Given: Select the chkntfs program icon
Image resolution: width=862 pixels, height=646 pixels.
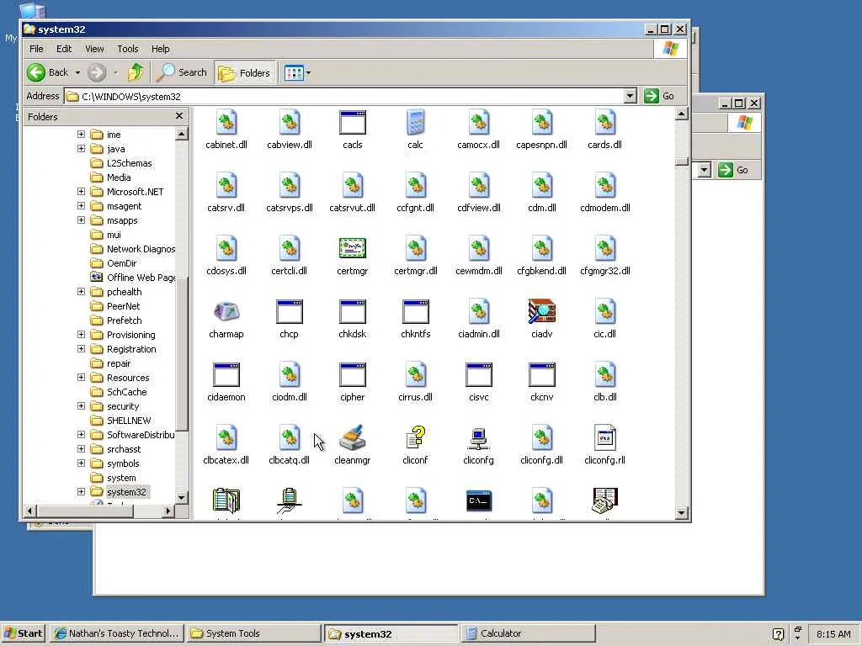Looking at the screenshot, I should pos(415,311).
